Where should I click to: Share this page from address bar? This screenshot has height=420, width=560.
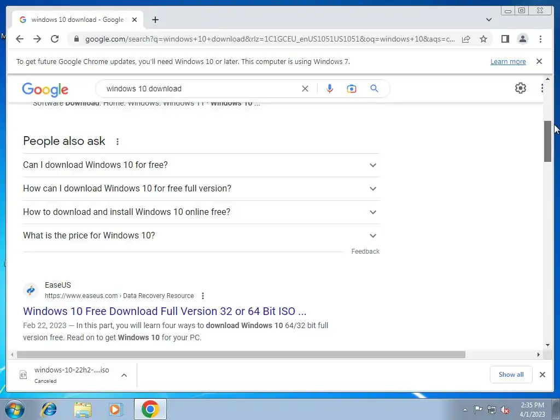pyautogui.click(x=466, y=39)
